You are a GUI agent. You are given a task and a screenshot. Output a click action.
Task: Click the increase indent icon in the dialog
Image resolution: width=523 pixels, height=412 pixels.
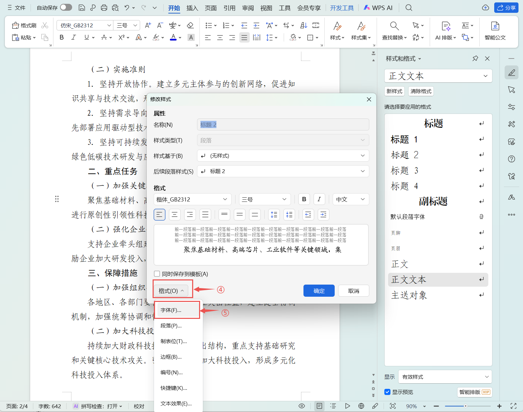pyautogui.click(x=323, y=215)
